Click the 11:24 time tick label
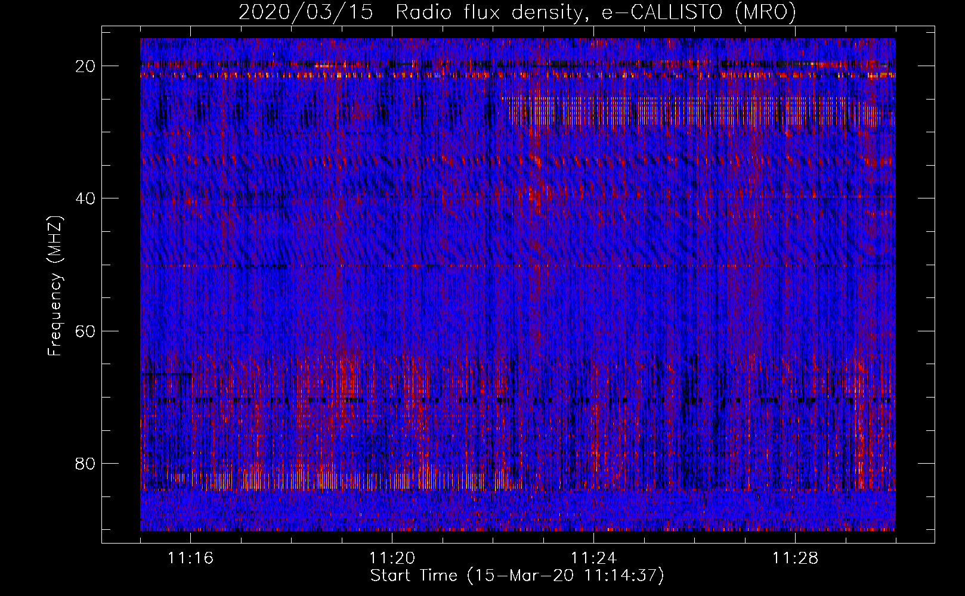 [593, 558]
